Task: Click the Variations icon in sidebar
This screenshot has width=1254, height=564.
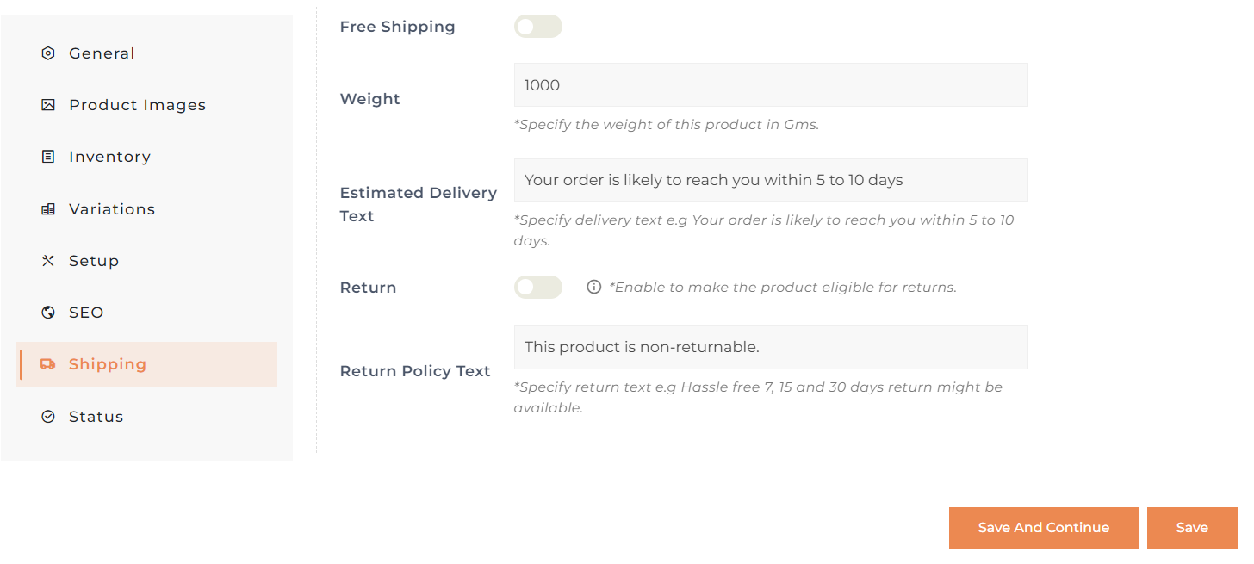Action: [x=48, y=209]
